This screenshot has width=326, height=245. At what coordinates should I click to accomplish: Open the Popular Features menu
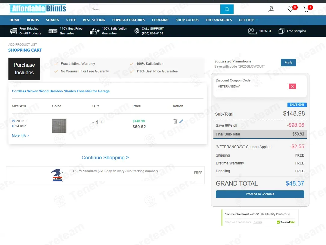click(x=129, y=20)
